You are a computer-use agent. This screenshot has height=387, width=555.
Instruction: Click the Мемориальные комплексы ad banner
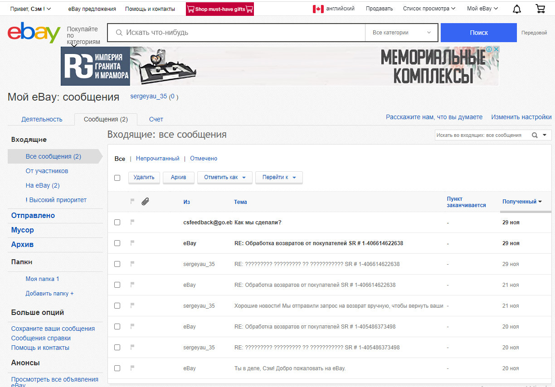pos(280,66)
